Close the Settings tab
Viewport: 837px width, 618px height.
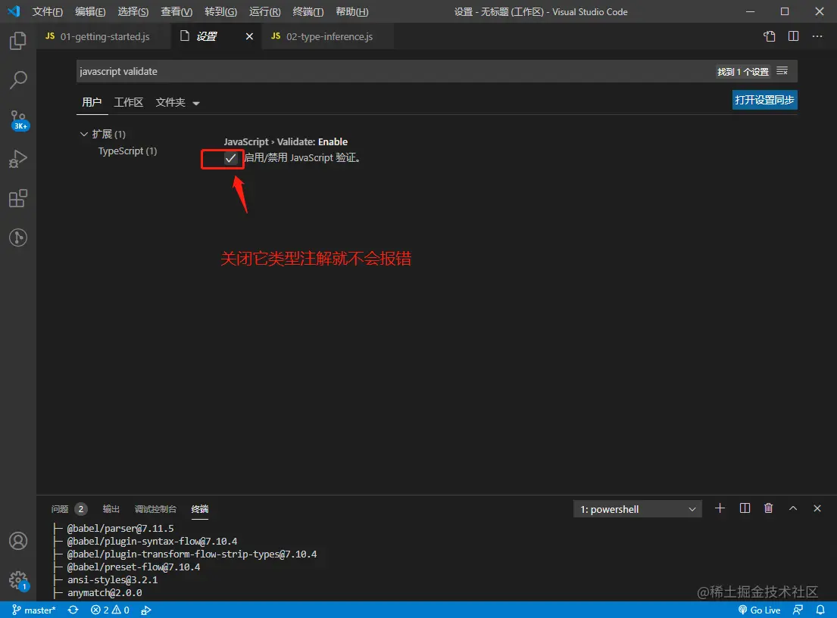coord(249,36)
